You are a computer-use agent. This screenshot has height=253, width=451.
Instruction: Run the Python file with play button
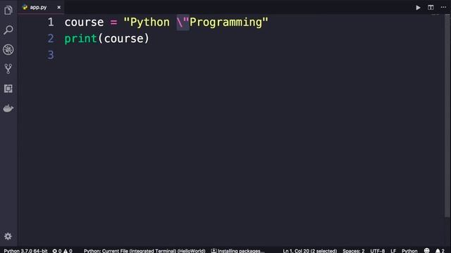pos(418,8)
